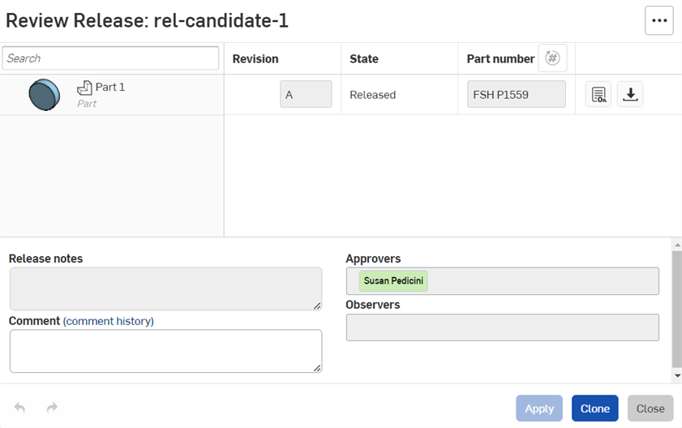
Task: Click the undo arrow icon
Action: pyautogui.click(x=19, y=408)
